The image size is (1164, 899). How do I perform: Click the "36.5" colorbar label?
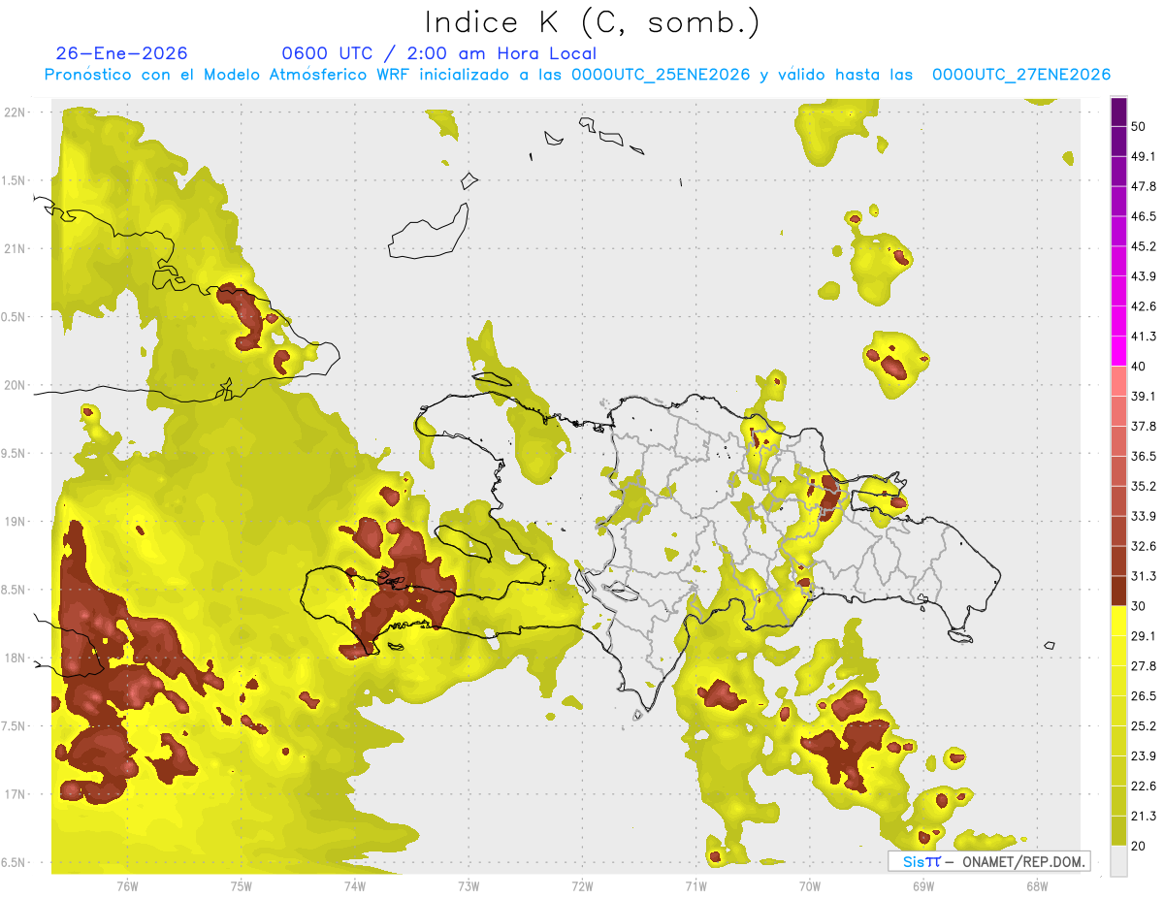pos(1144,456)
